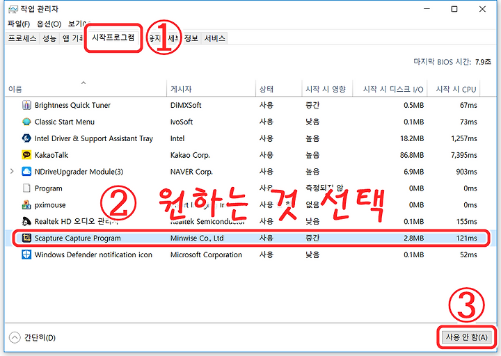This screenshot has width=501, height=356.
Task: Click the 마지막 BIOS 시간 value
Action: tap(483, 62)
